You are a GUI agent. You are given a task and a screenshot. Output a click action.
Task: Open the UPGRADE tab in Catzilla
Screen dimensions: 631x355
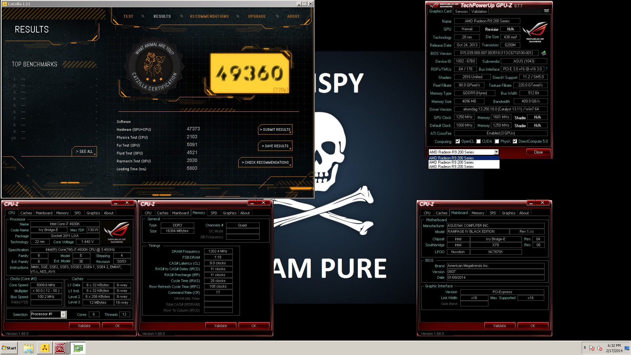[x=257, y=16]
